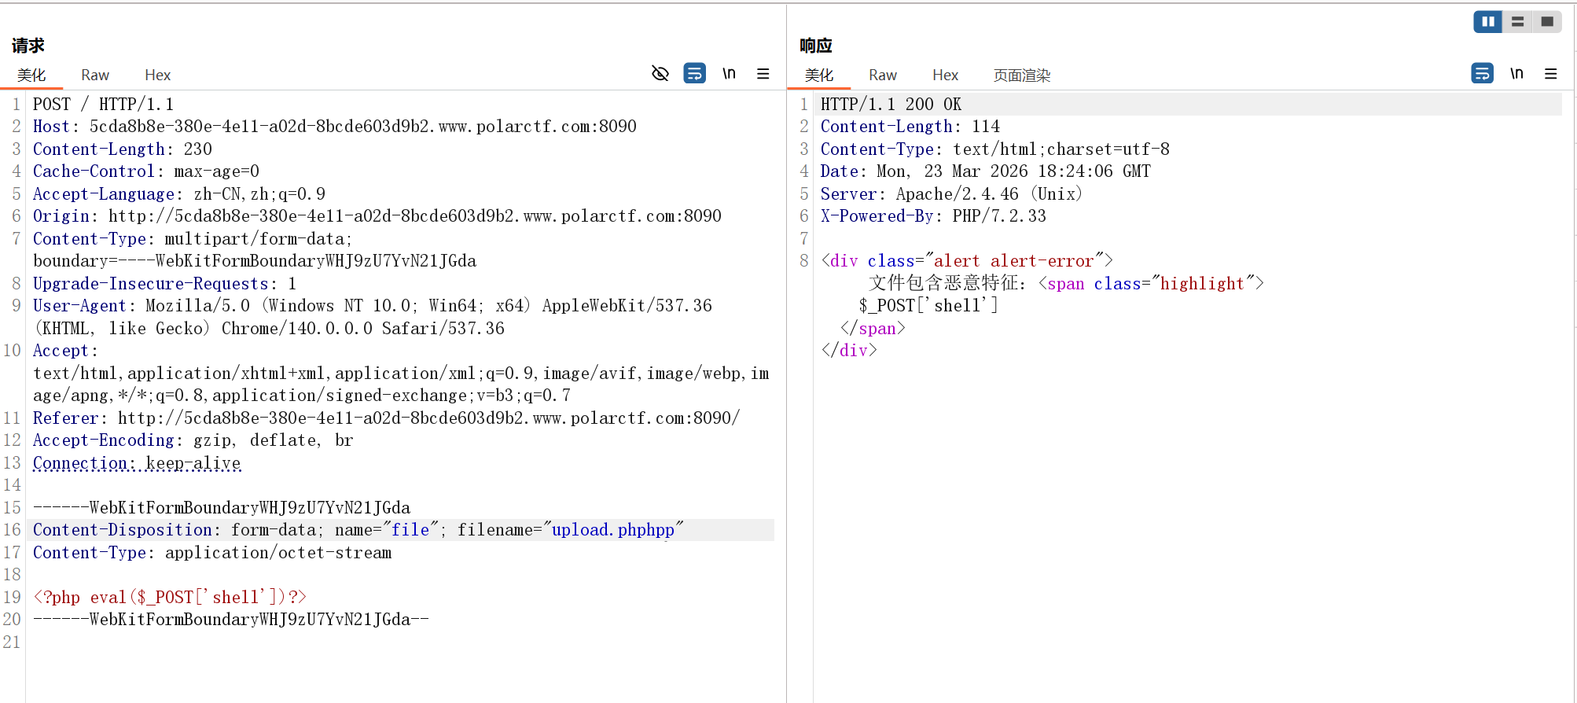1577x703 pixels.
Task: Click the multipart/form-data Content-Type header
Action: pyautogui.click(x=255, y=250)
